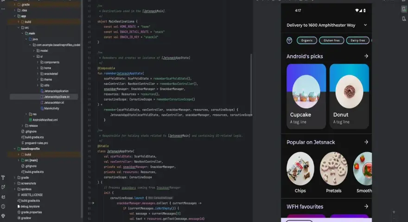
Task: Select com.example.baselineprofiles_codelab package
Action: 57,45
